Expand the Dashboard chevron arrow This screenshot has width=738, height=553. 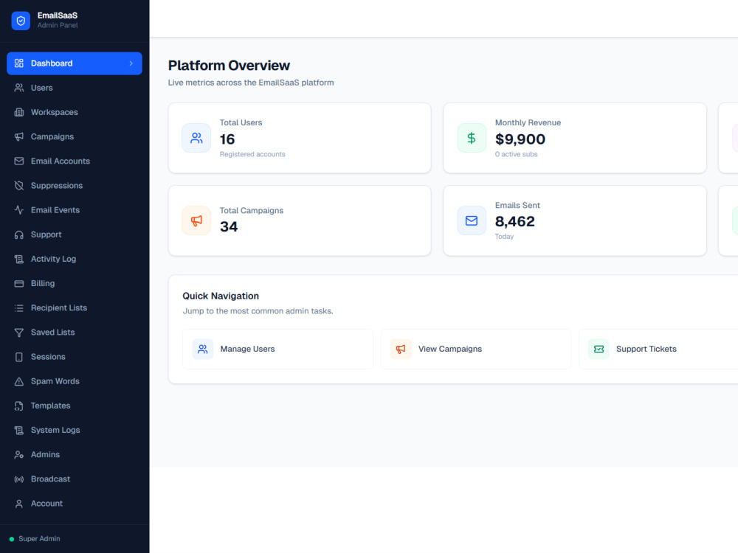[131, 63]
